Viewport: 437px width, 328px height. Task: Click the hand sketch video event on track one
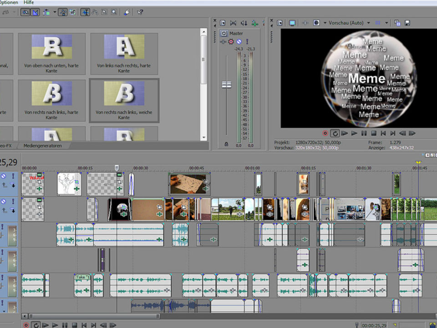[x=189, y=184]
